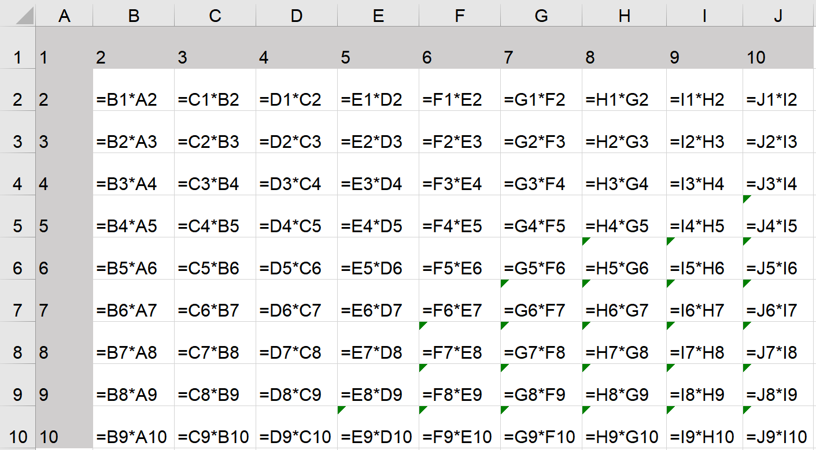
Task: Select row 5 header
Action: click(17, 216)
